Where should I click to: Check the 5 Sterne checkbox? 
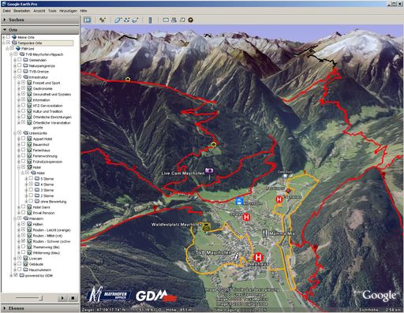pos(31,178)
